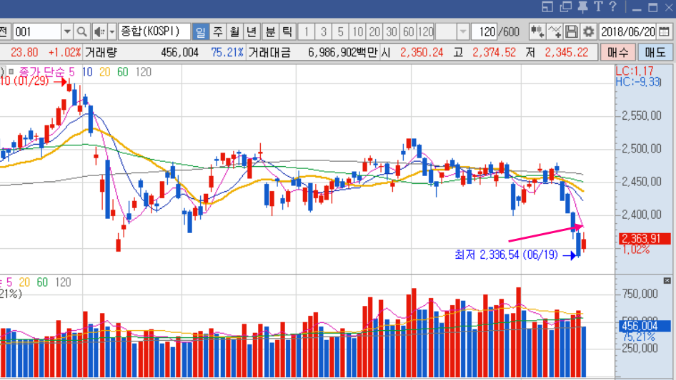Open the calendar date picker icon
676x380 pixels.
[x=665, y=32]
